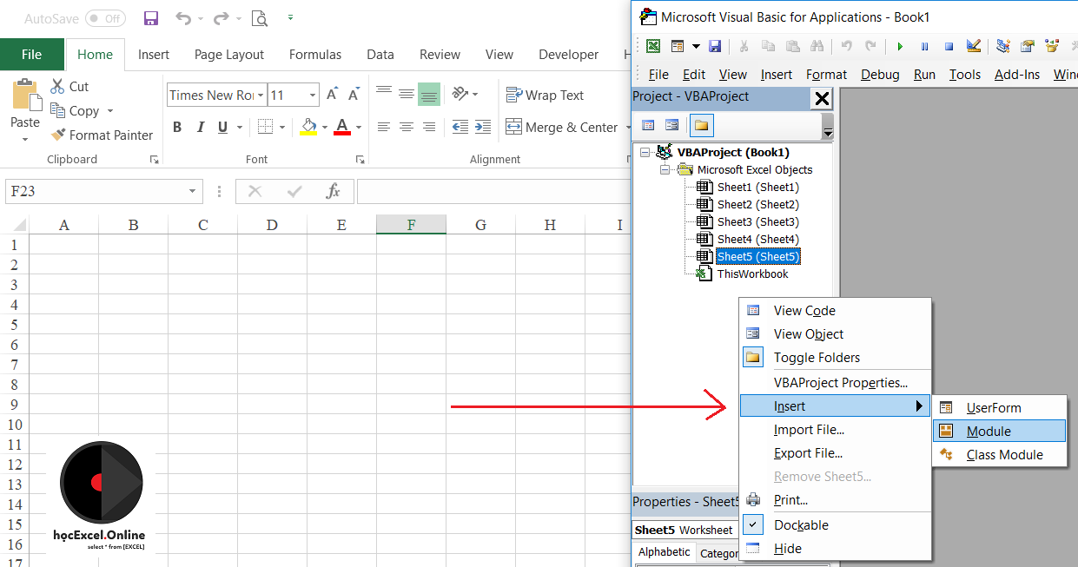Click the Excel formula bar input
This screenshot has width=1078, height=567.
point(493,191)
